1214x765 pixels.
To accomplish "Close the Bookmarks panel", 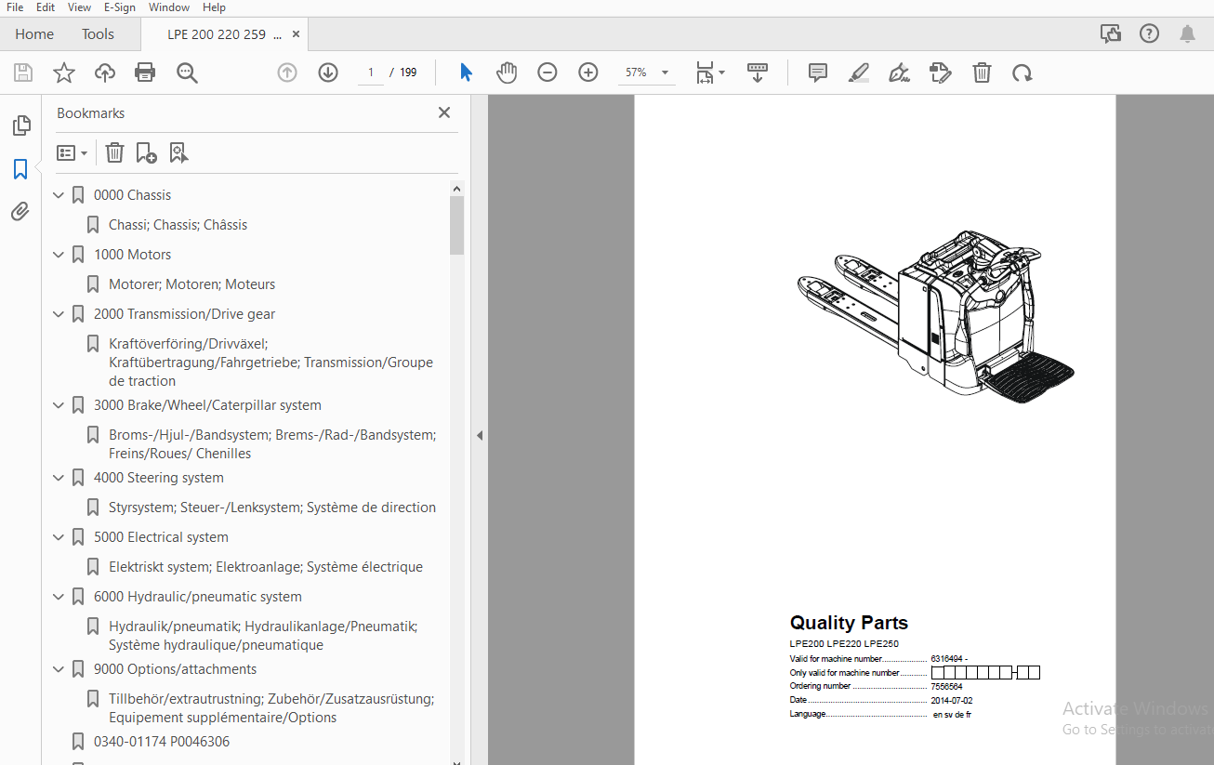I will [444, 112].
